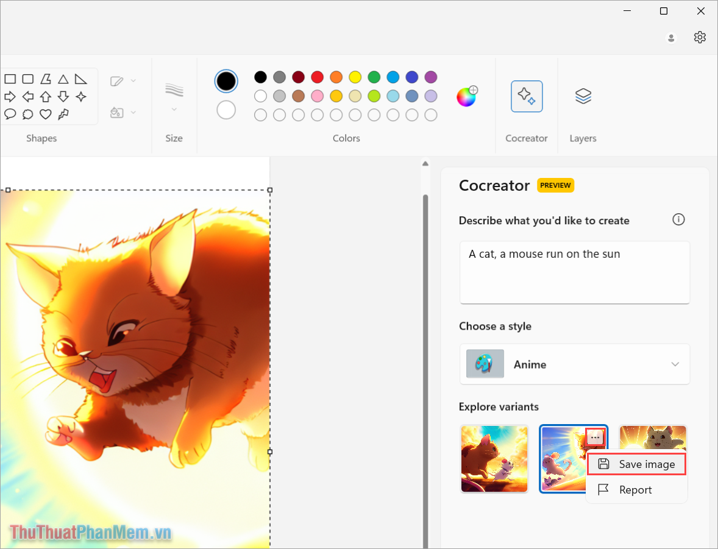Choose the lightning bolt shape

[63, 114]
